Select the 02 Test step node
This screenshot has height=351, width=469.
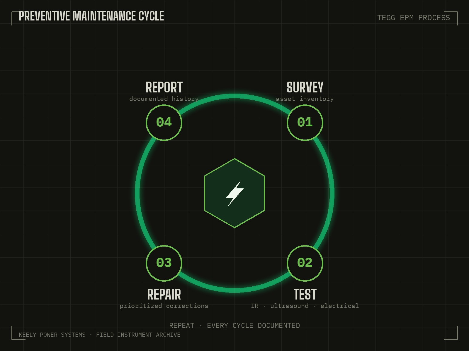tap(305, 263)
